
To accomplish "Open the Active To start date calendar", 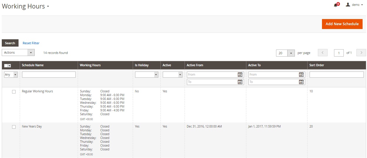I will point(301,74).
